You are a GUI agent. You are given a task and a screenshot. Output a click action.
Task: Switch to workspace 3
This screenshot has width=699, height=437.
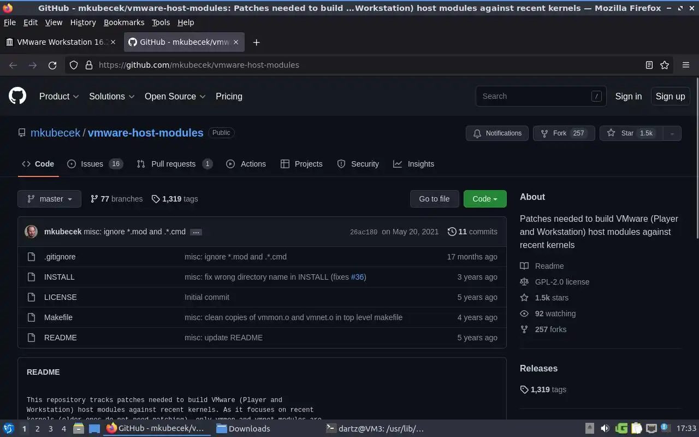coord(50,429)
